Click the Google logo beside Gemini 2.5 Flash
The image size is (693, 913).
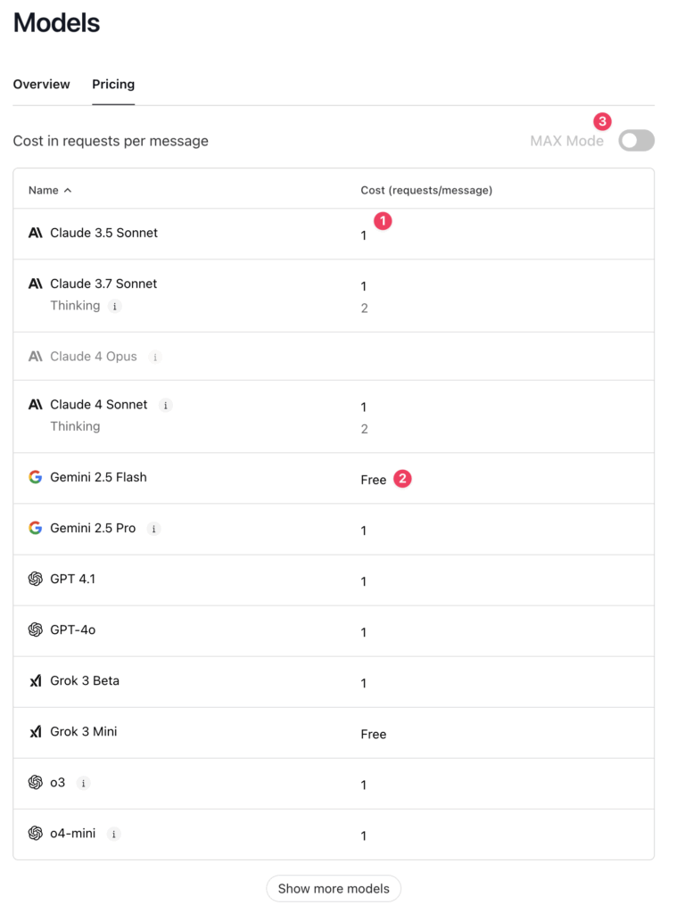36,477
